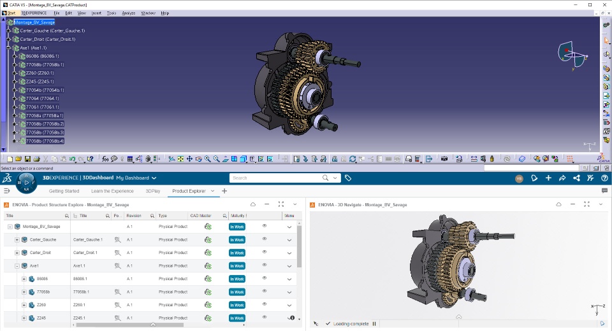Toggle visibility eye for Carter_Gauche row
Screen dimensions: 612x331
(x=264, y=239)
